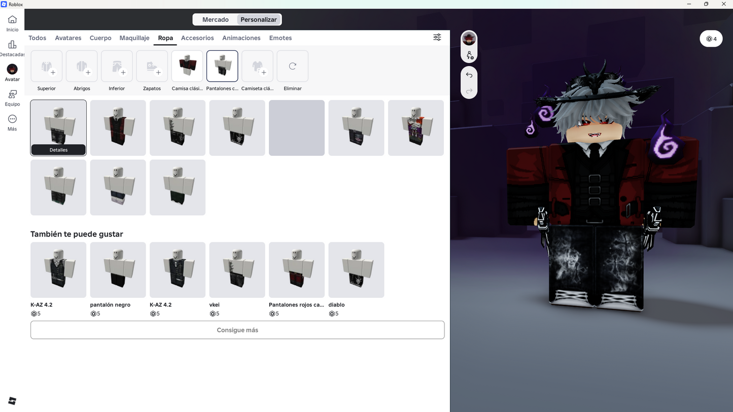Click the Eliminar reset slot
The width and height of the screenshot is (733, 412).
[x=293, y=66]
